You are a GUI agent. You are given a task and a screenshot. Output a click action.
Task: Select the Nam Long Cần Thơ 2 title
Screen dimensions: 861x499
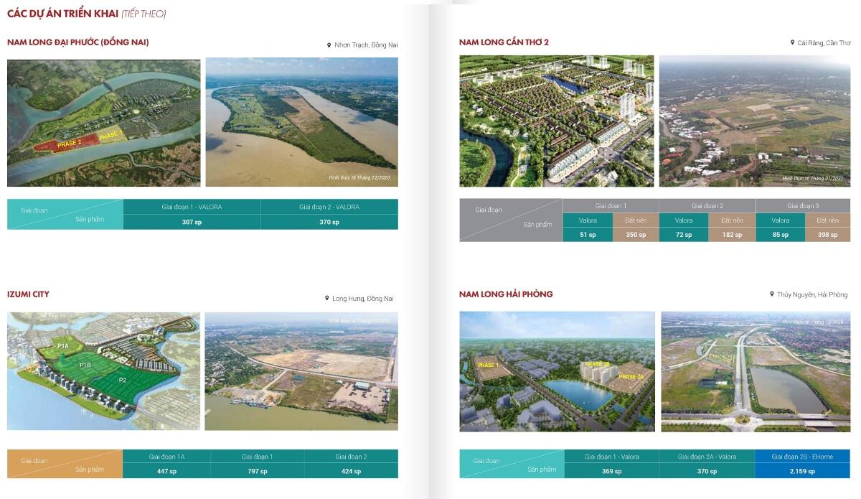pos(504,42)
